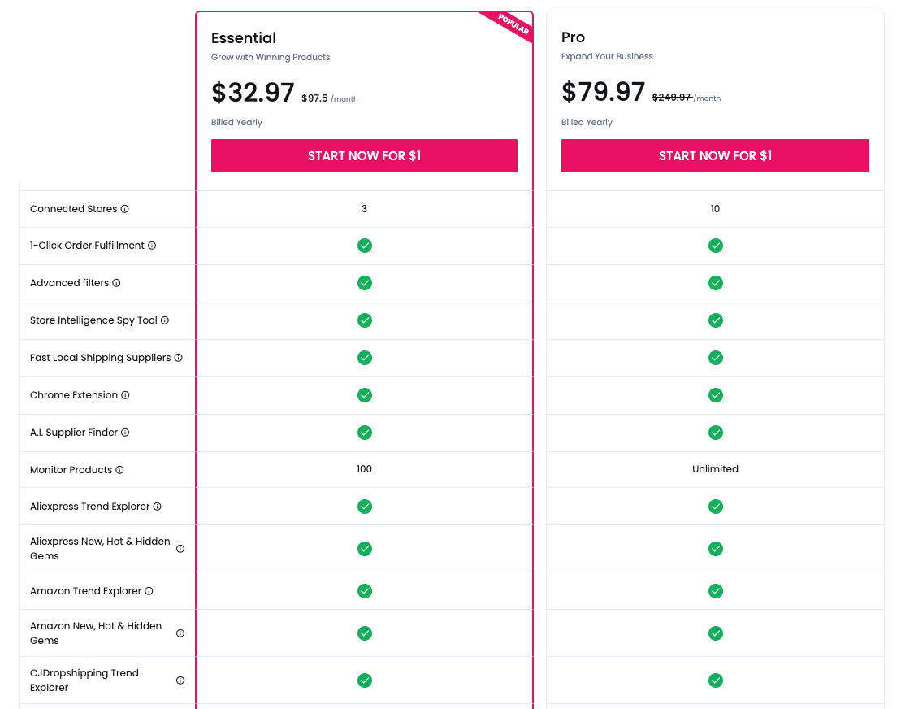Click A.I. Supplier Finder info icon
This screenshot has height=709, width=897.
click(125, 433)
